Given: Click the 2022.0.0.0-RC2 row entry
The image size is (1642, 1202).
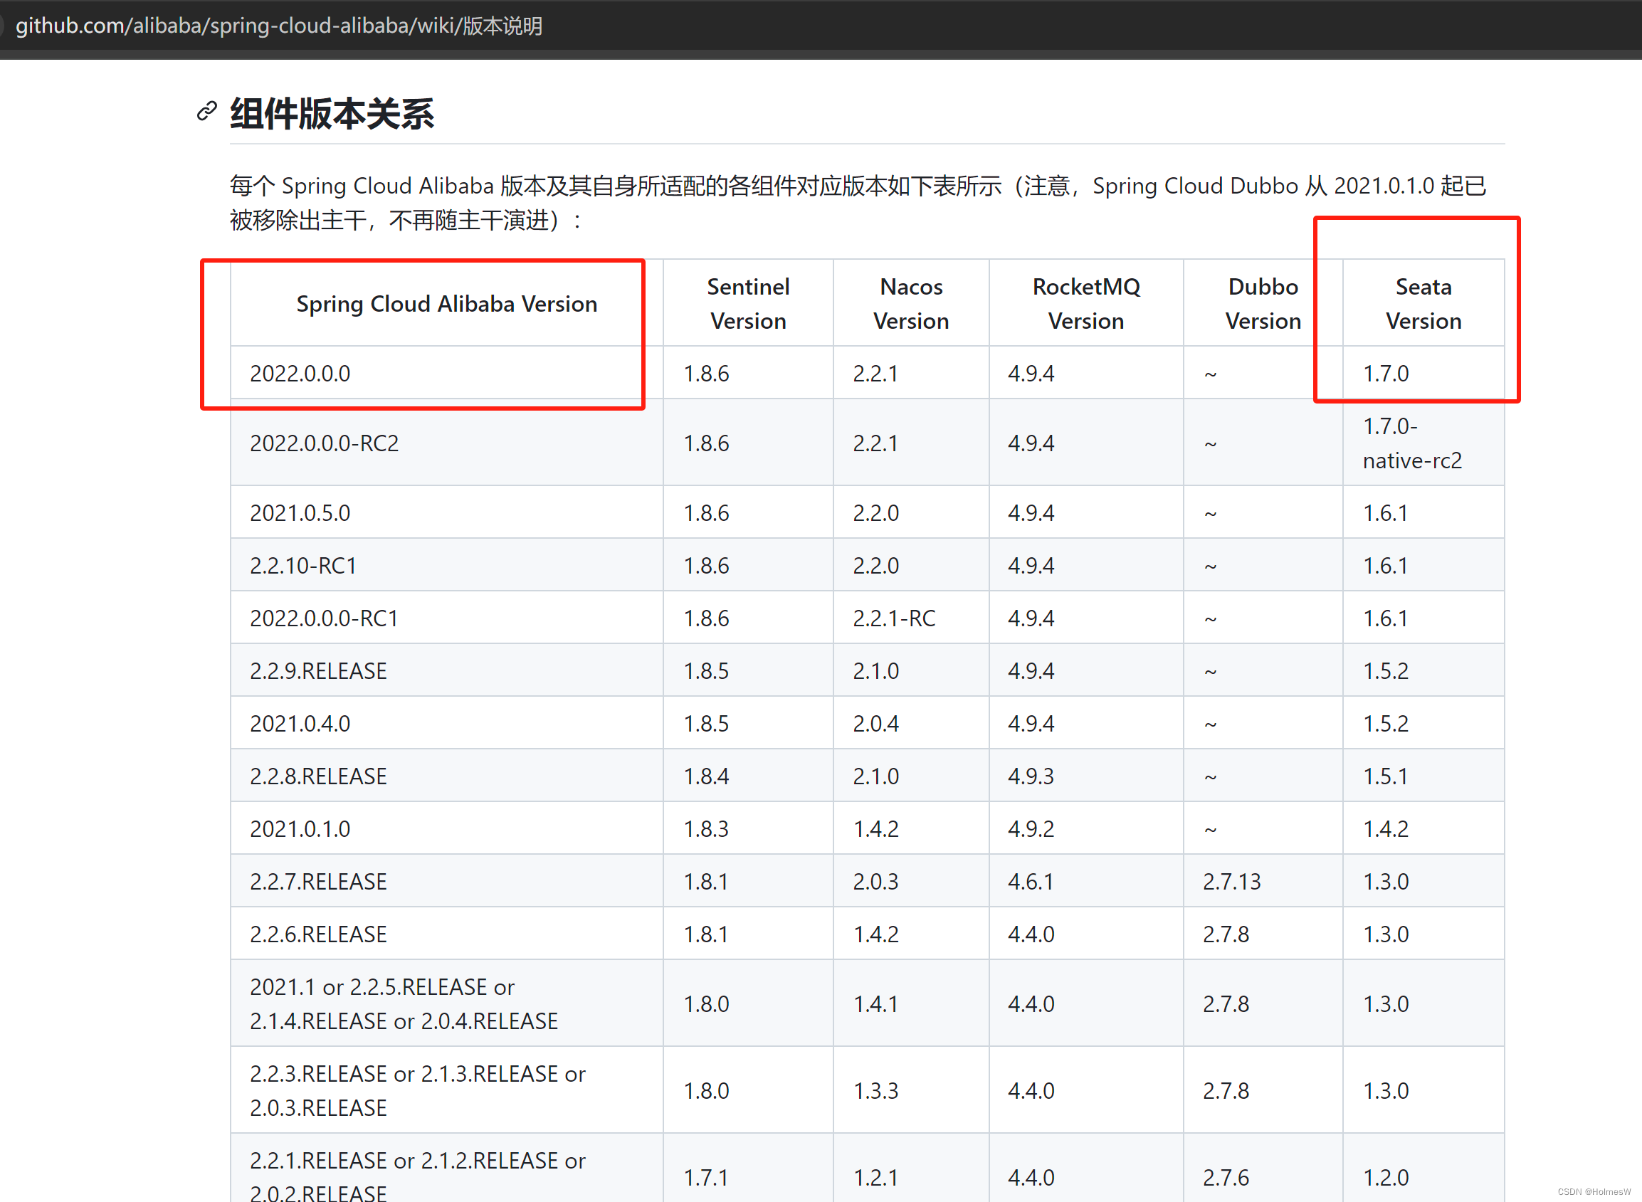Looking at the screenshot, I should click(325, 443).
